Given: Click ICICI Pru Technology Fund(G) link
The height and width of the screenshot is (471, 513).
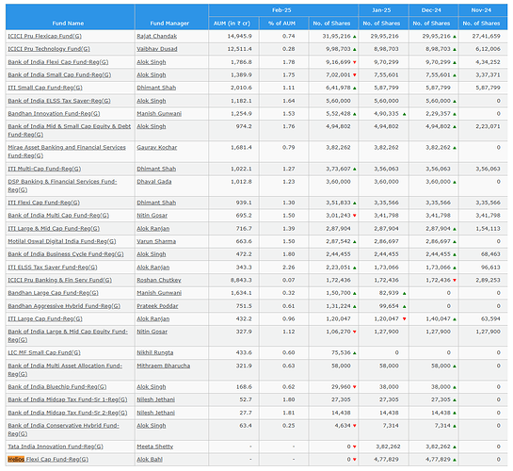Looking at the screenshot, I should [x=49, y=49].
